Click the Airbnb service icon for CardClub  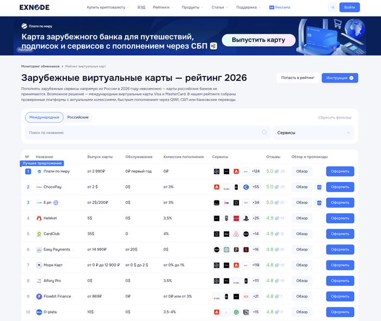(x=236, y=234)
